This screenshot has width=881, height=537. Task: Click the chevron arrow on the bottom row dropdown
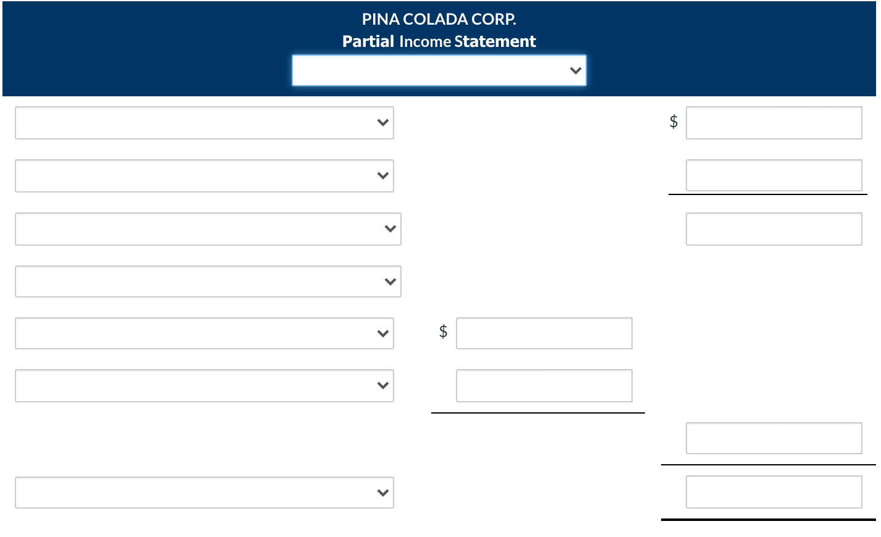(x=383, y=493)
